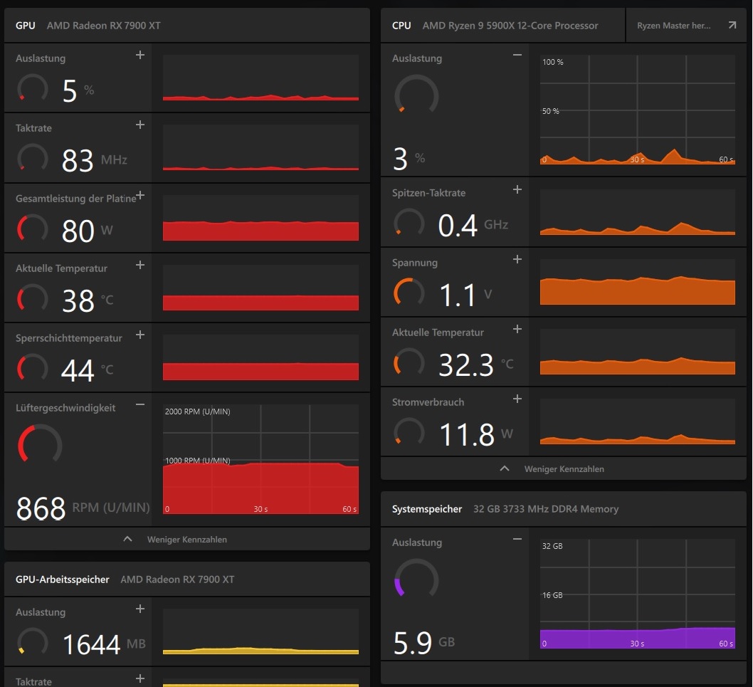
Task: Click the GPU-Arbeitsspeicher yellow gauge
Action: [x=33, y=642]
